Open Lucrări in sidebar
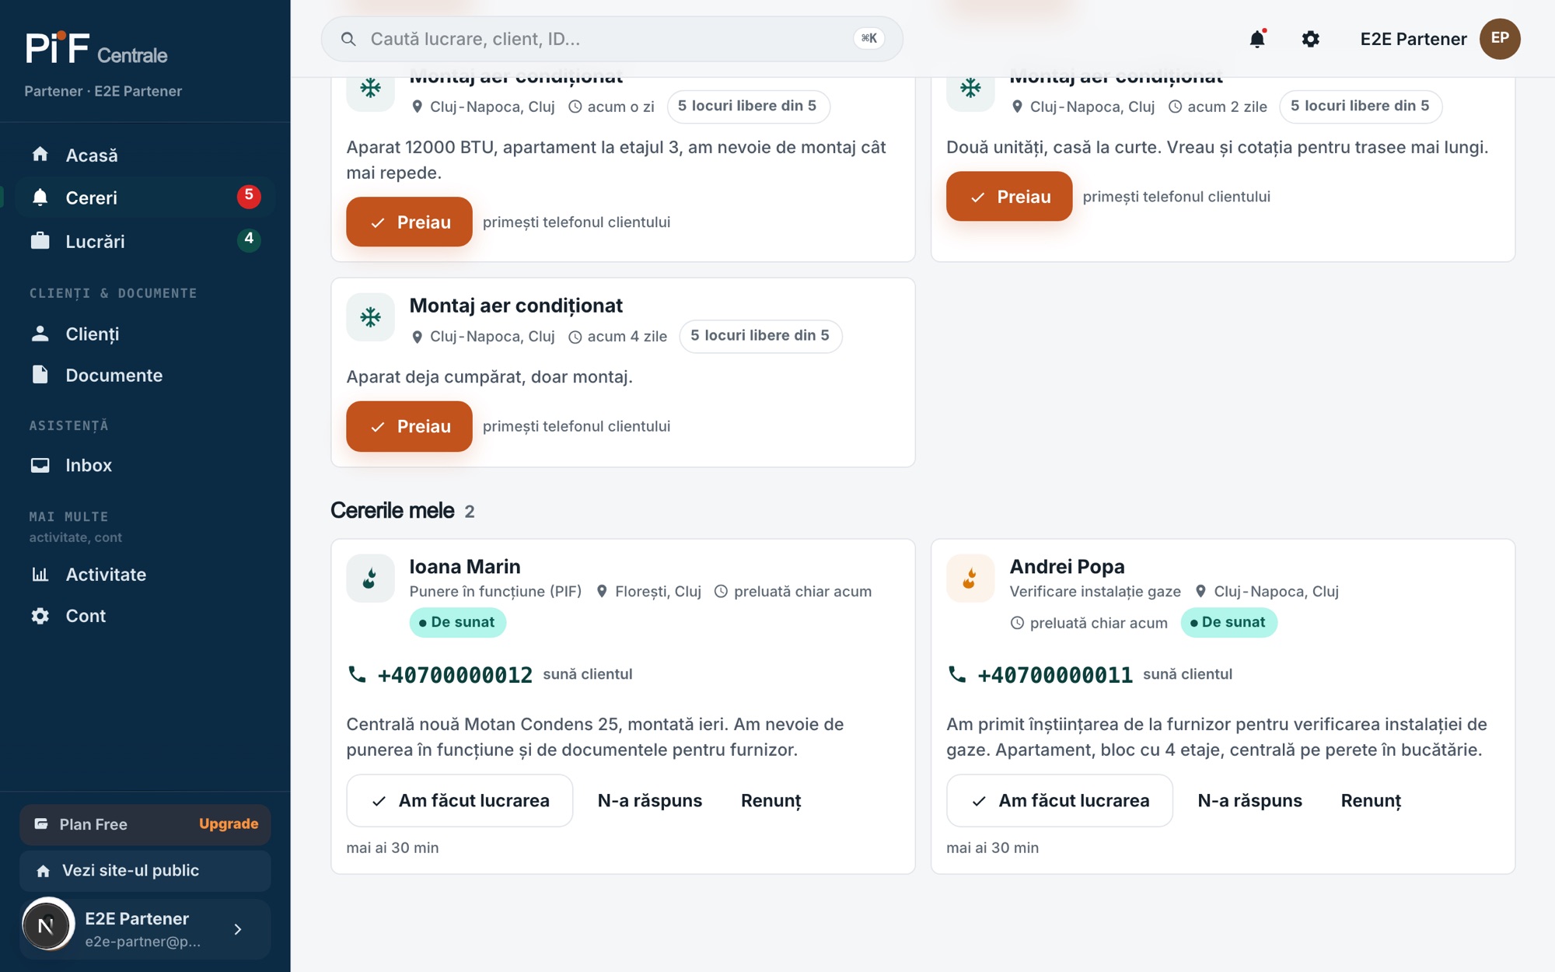 tap(145, 241)
